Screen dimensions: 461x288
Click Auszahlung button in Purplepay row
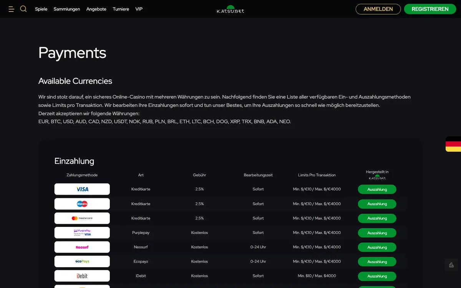click(377, 233)
